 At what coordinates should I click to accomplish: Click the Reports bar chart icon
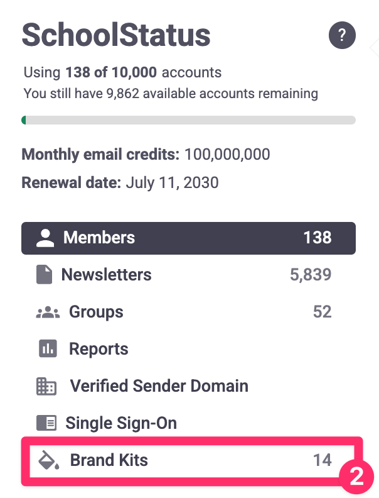[48, 349]
